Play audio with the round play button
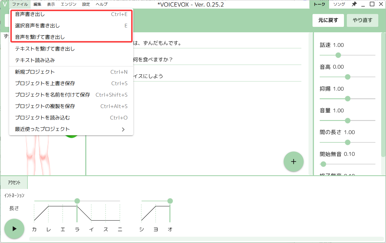386x243 pixels. pyautogui.click(x=14, y=229)
